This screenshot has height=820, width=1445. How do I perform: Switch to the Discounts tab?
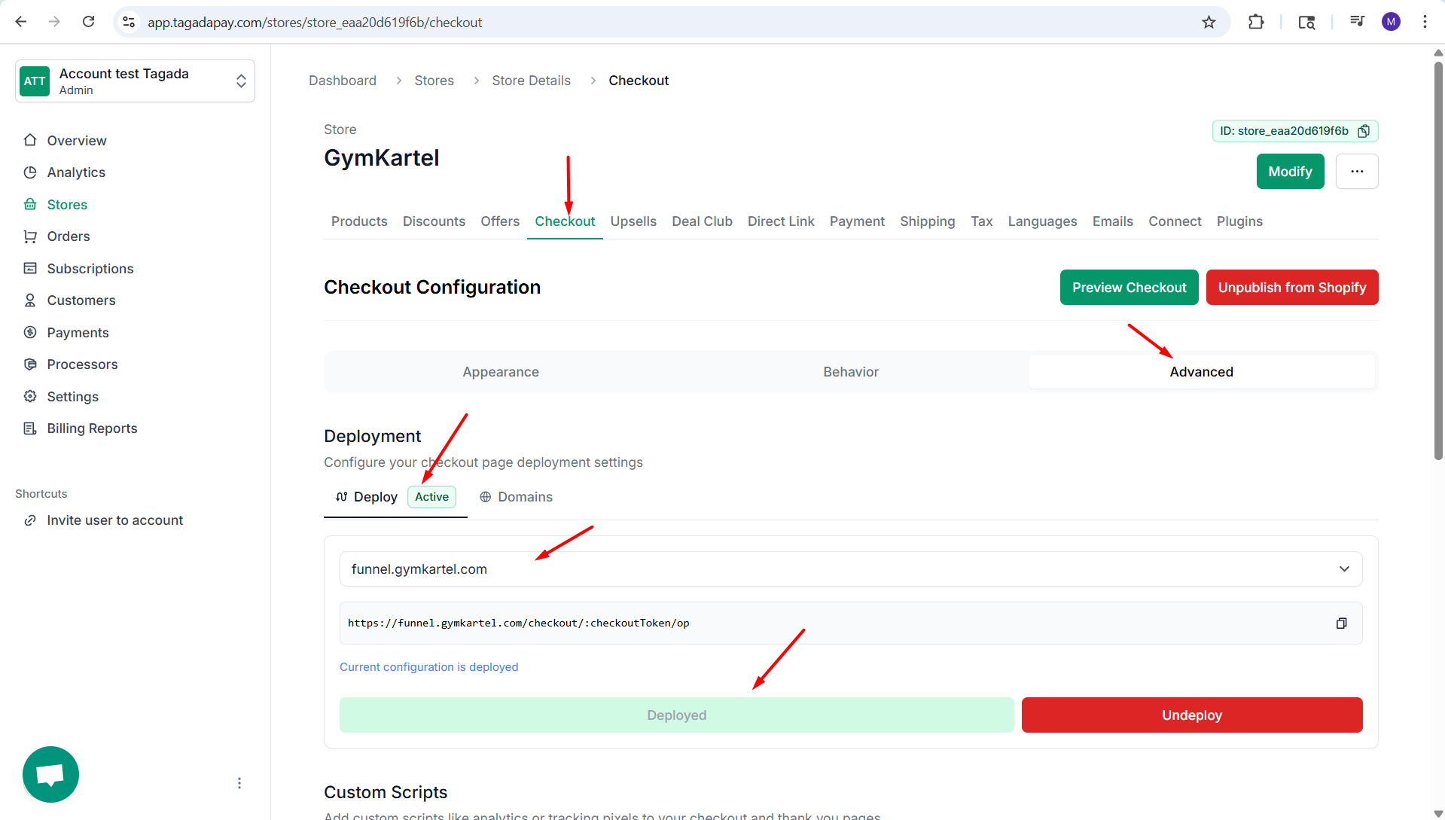434,221
